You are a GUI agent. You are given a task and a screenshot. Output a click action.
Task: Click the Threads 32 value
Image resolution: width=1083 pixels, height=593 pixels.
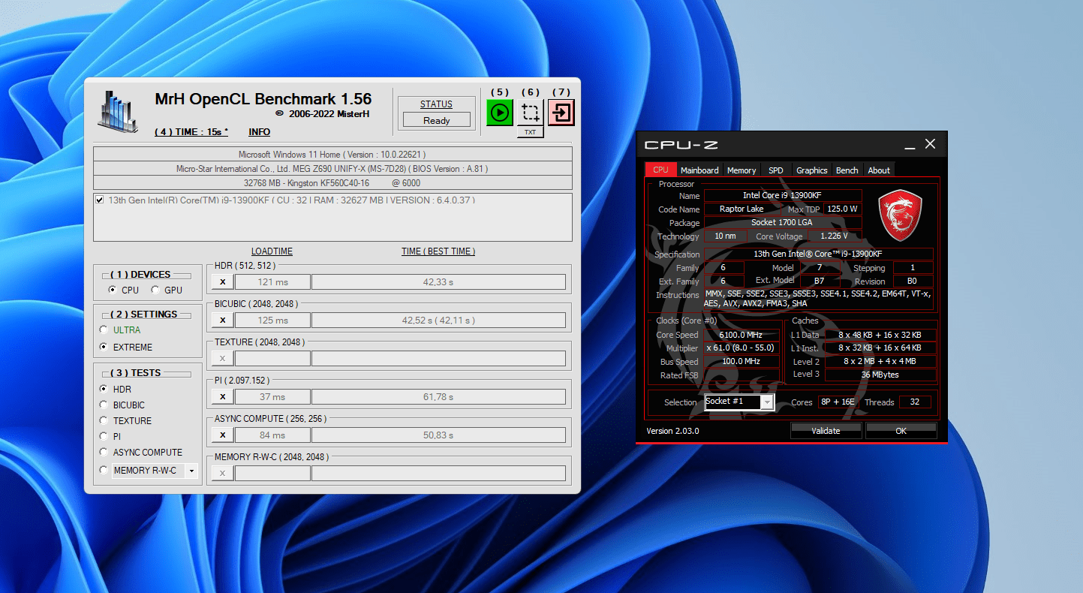tap(915, 402)
